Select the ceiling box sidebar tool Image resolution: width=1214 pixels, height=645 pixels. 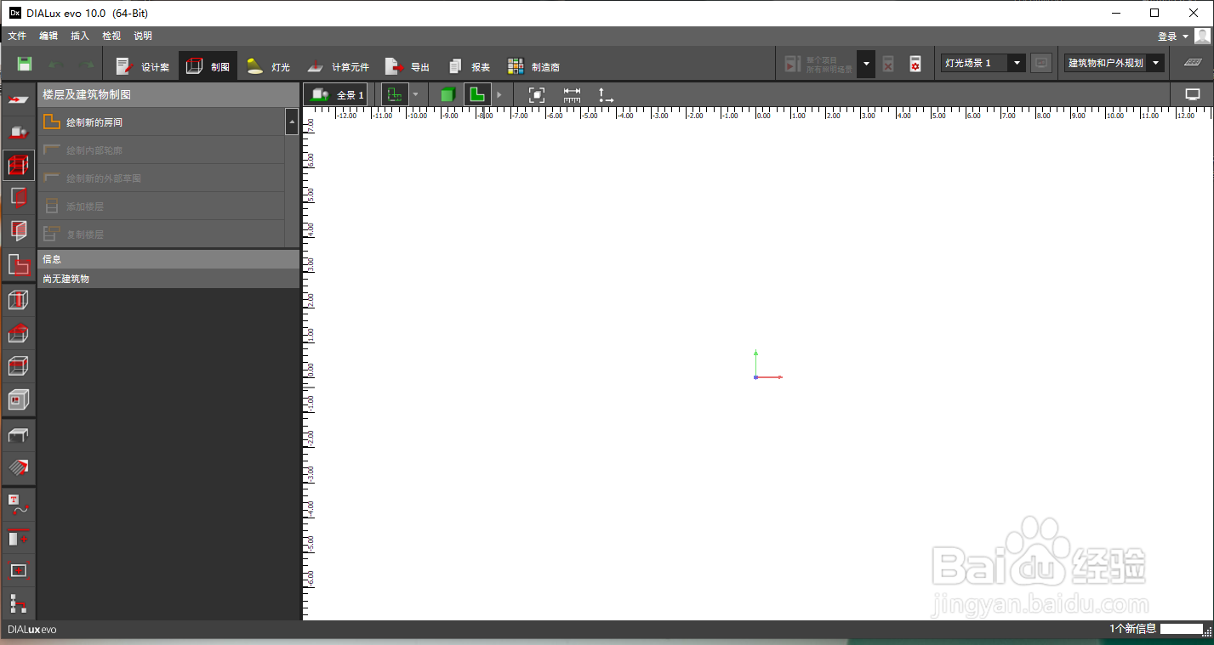(19, 366)
